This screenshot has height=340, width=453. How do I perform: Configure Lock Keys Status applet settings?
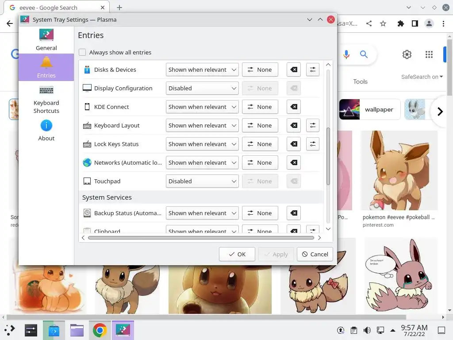point(313,144)
